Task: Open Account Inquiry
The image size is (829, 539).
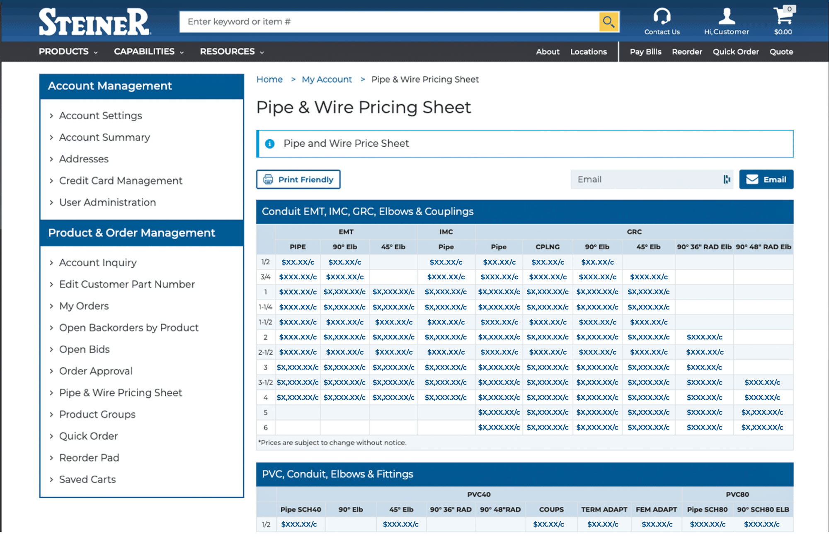Action: click(98, 263)
